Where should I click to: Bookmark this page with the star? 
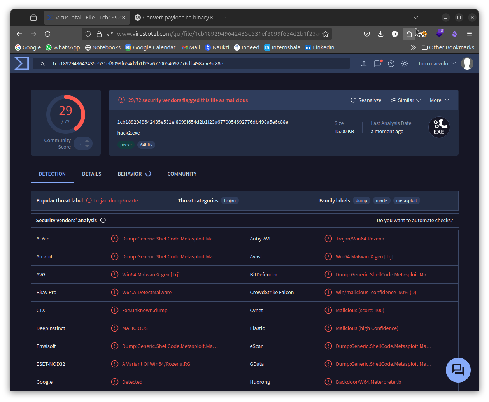(326, 34)
